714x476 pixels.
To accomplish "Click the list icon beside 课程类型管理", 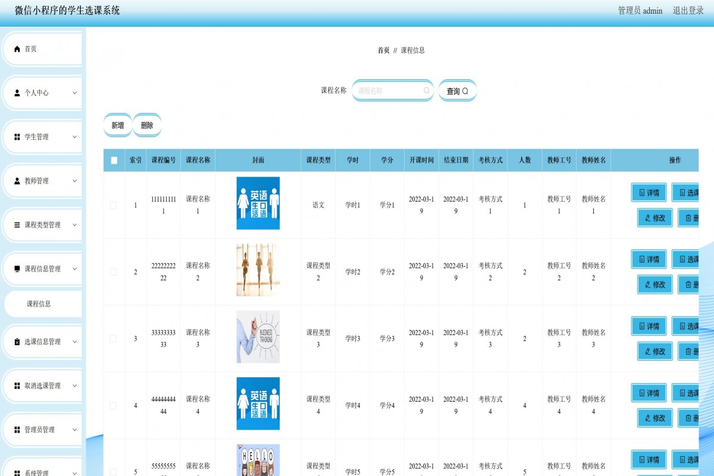I will (x=17, y=226).
